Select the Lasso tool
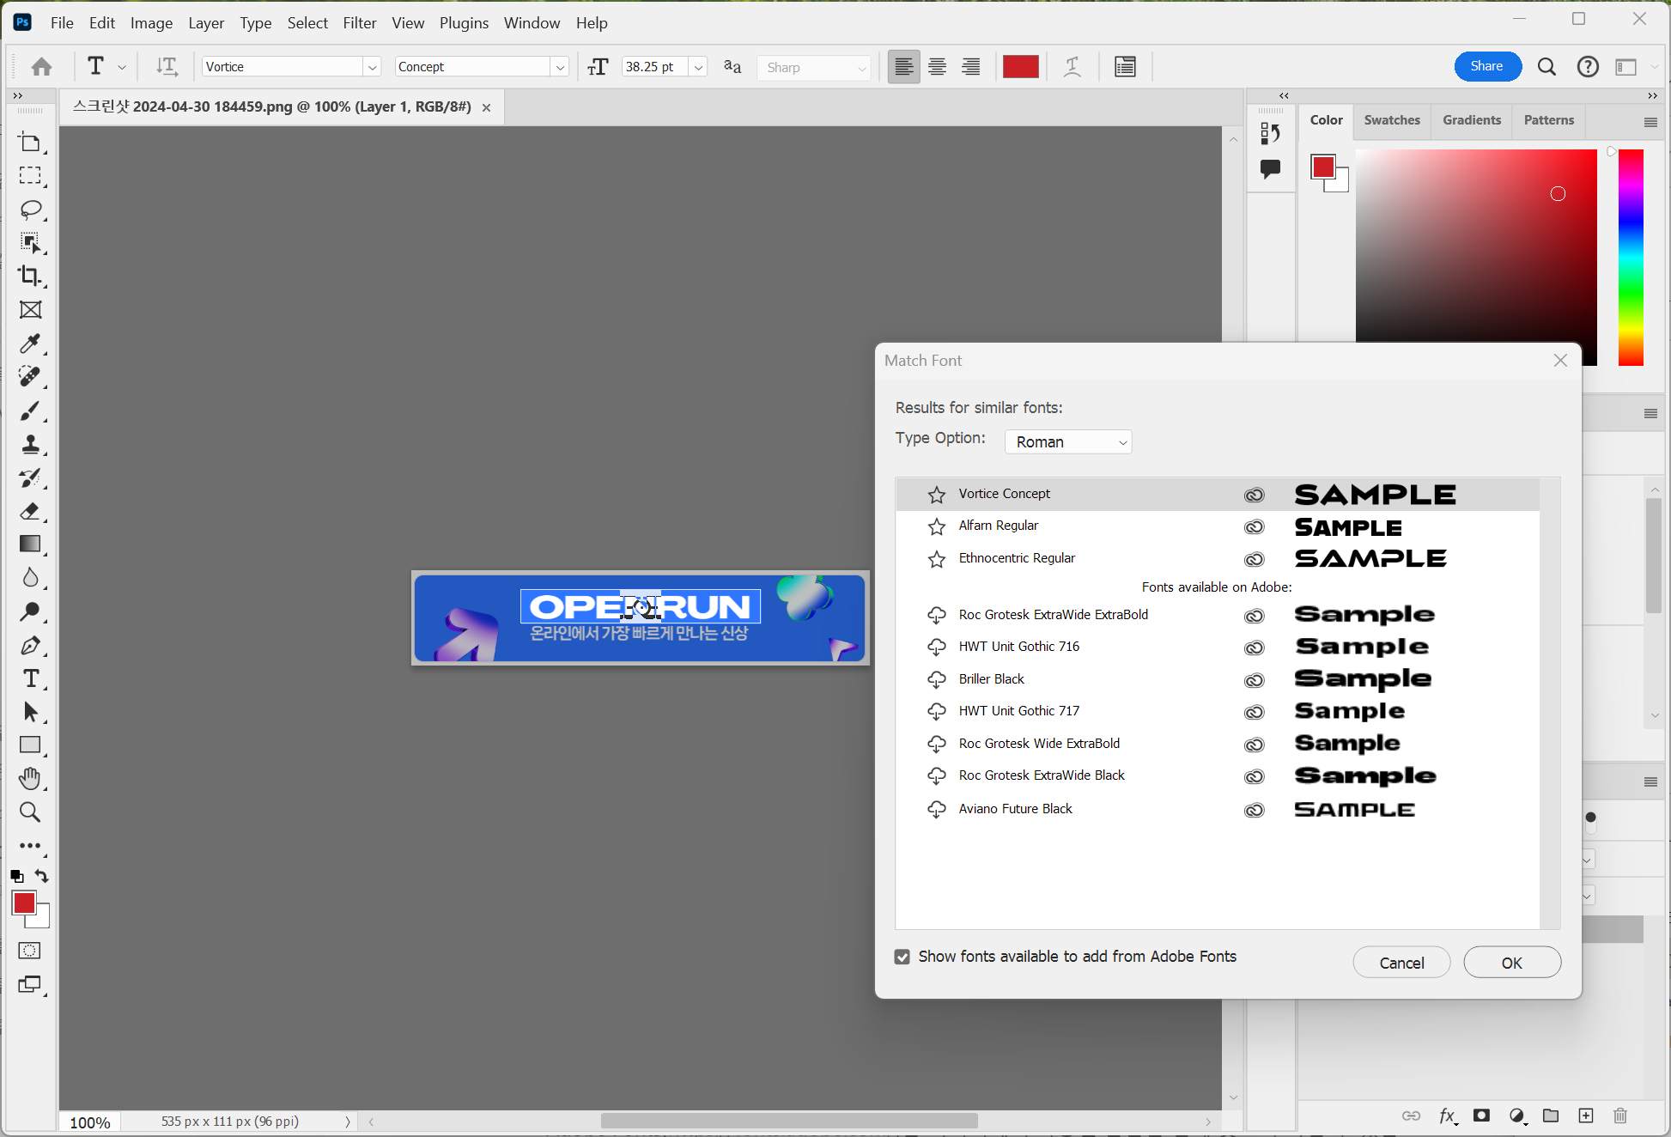Screen dimensions: 1671x1137 pos(30,209)
